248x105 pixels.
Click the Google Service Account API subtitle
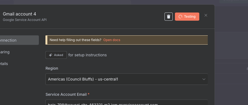coord(25,20)
